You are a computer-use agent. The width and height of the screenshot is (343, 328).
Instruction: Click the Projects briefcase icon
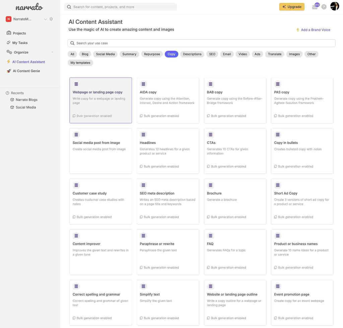pos(9,33)
